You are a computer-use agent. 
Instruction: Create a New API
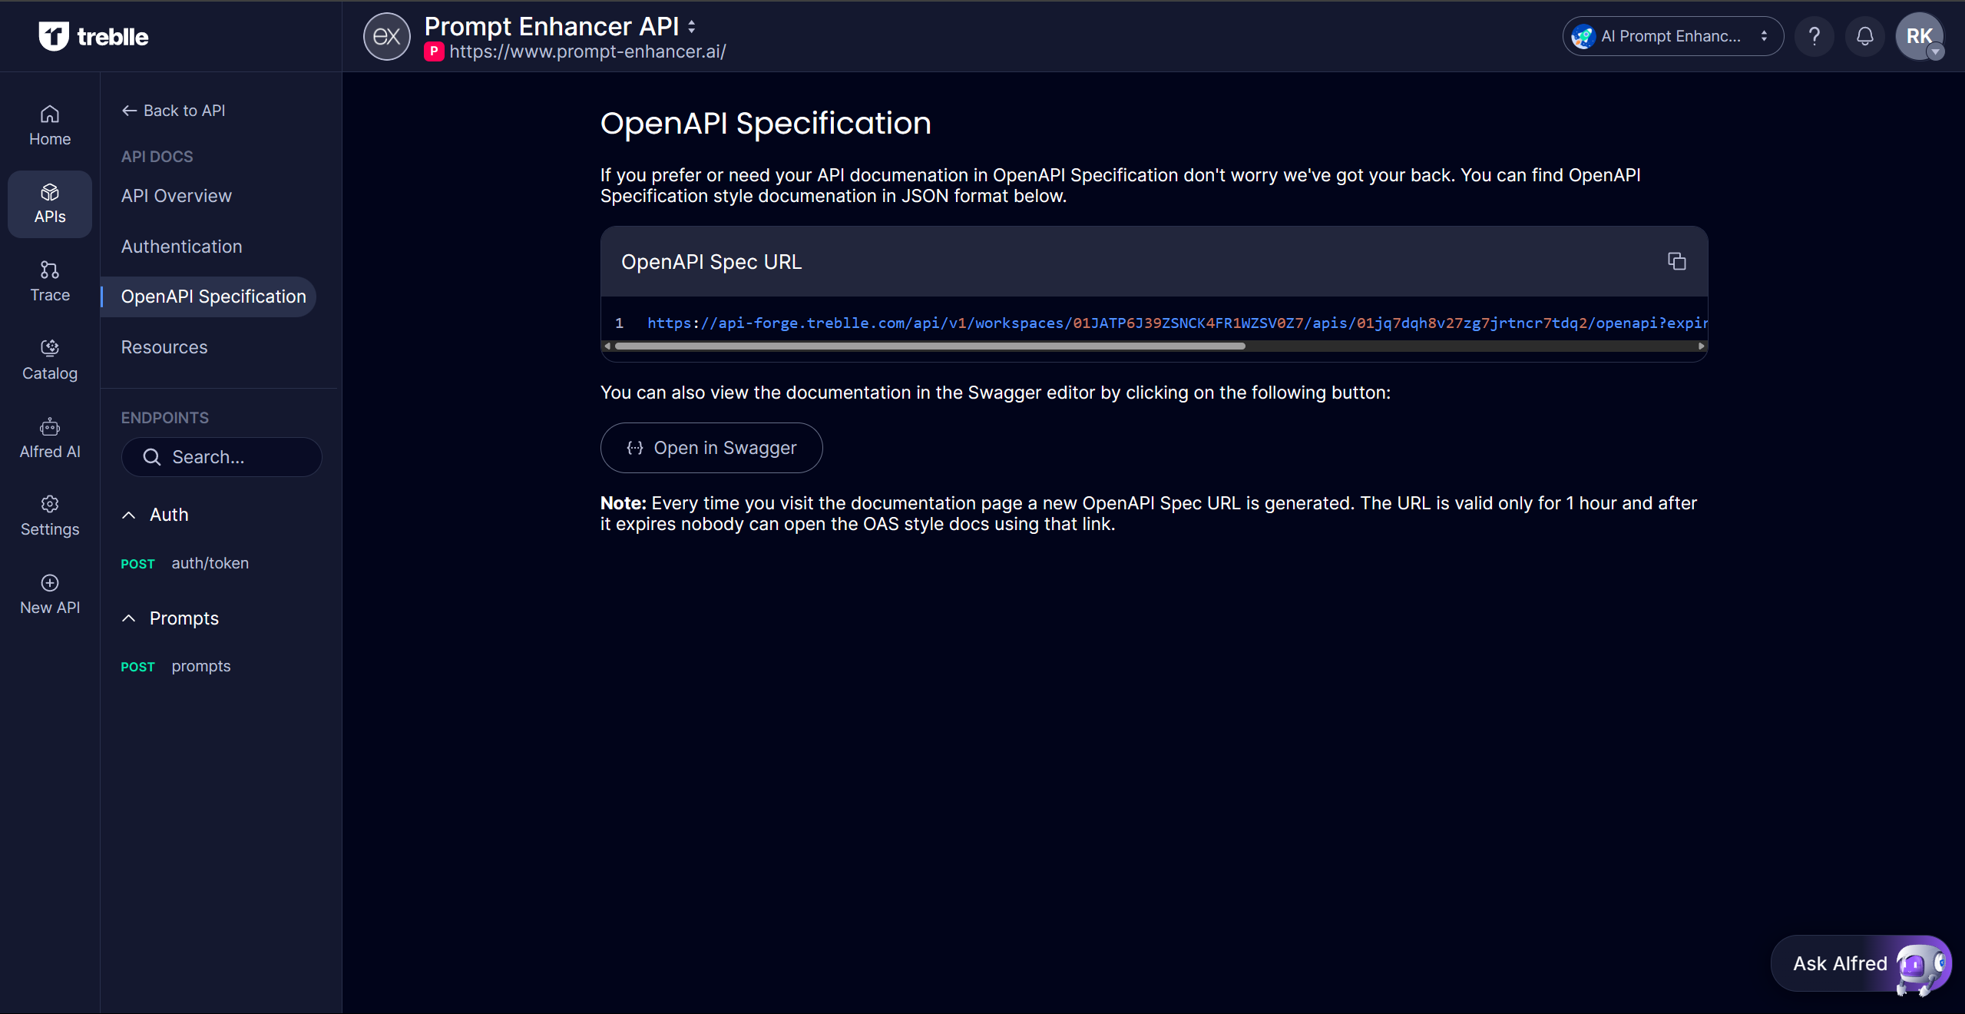click(50, 595)
